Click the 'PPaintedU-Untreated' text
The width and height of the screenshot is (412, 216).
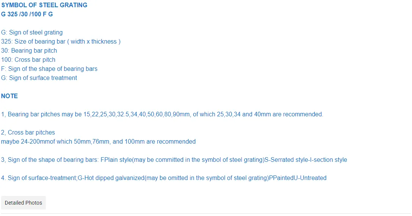pos(297,178)
